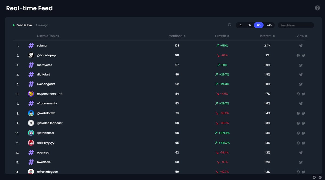The height and width of the screenshot is (180, 325).
Task: Open Twitter view for @ethbnbsol
Action: [303, 133]
